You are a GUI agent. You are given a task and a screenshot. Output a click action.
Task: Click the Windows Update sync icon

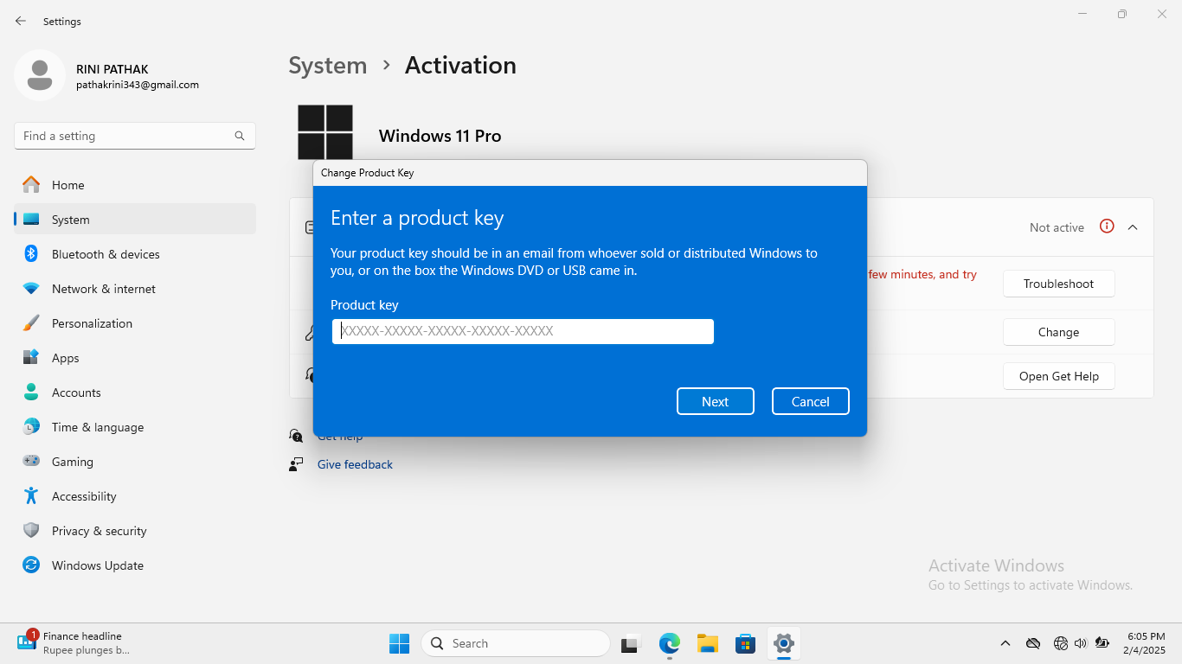point(31,565)
